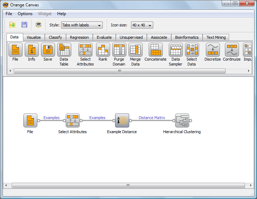257x199 pixels.
Task: Add the Select Attributes toolbox widget
Action: point(85,50)
